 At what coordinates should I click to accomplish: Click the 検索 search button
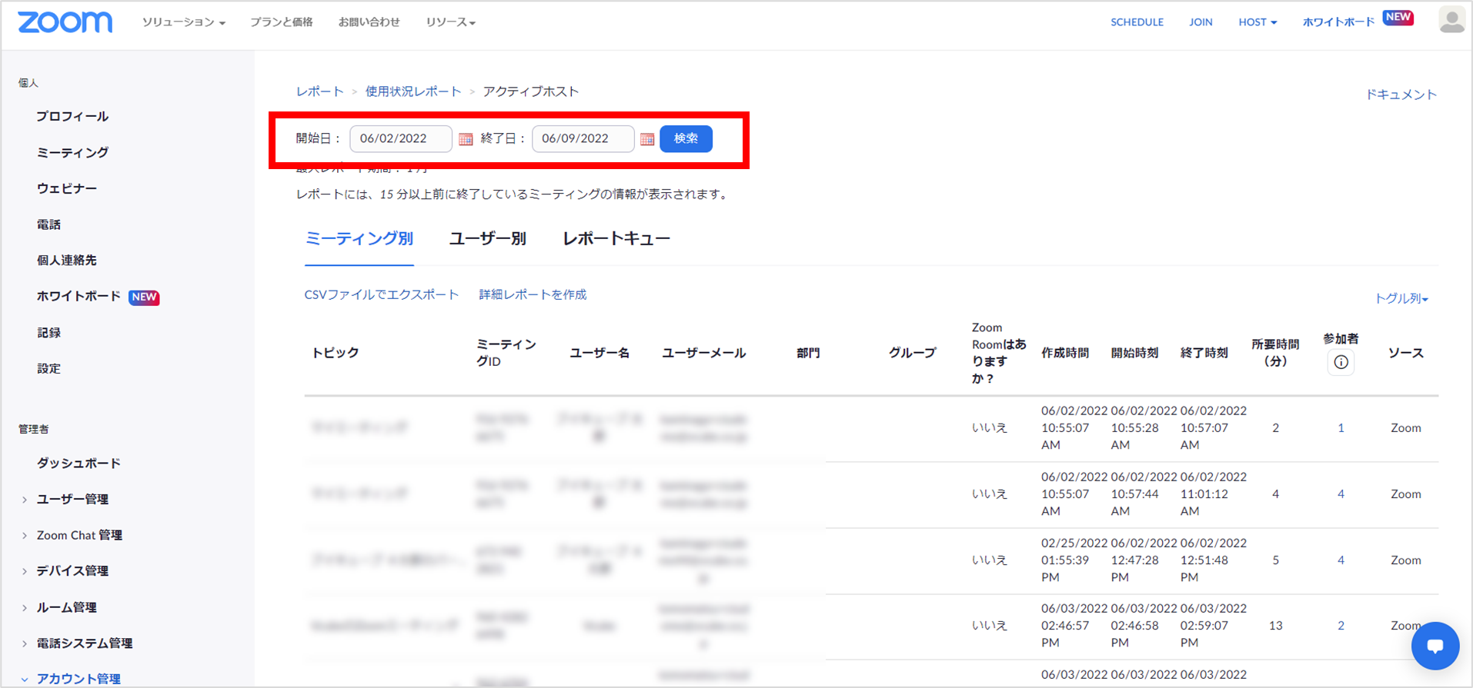point(686,139)
